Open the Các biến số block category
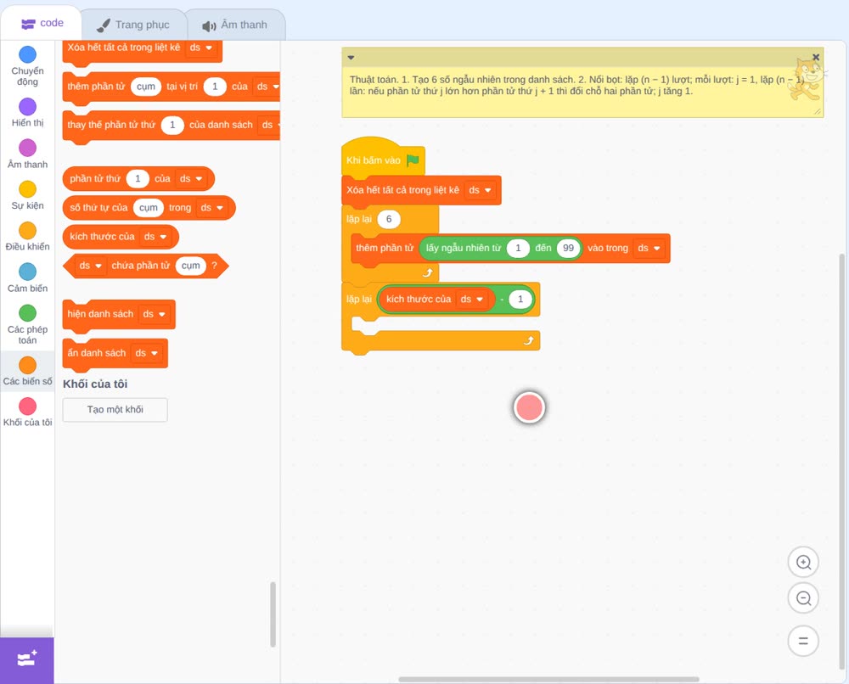Screen dimensions: 849x684 (x=27, y=371)
